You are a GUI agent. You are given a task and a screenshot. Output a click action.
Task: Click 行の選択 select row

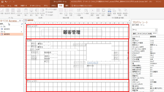tap(49, 15)
